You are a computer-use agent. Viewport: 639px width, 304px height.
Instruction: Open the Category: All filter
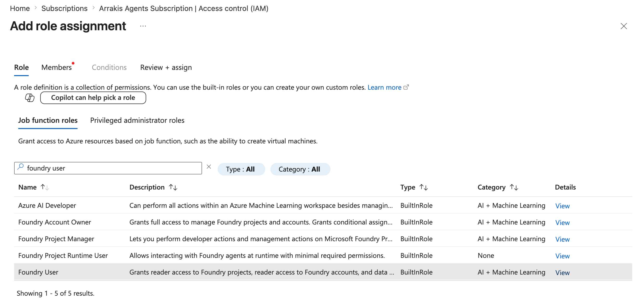coord(300,169)
